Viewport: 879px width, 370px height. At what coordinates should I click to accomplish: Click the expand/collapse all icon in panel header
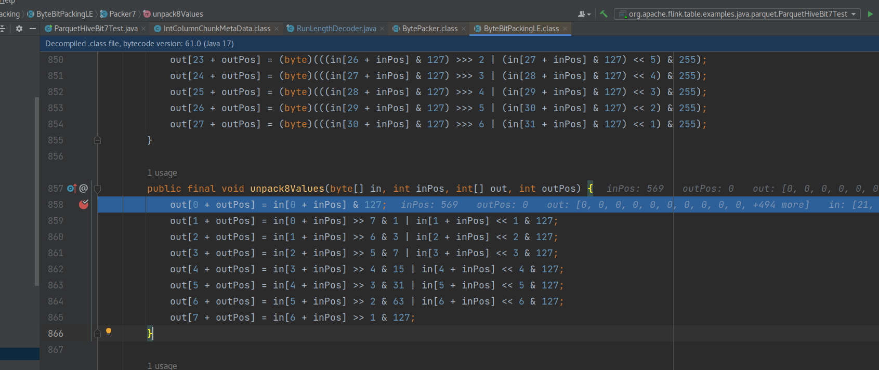[3, 29]
